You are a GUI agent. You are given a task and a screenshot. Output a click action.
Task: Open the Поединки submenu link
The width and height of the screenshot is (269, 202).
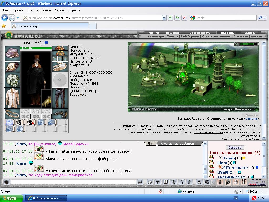[x=241, y=36]
